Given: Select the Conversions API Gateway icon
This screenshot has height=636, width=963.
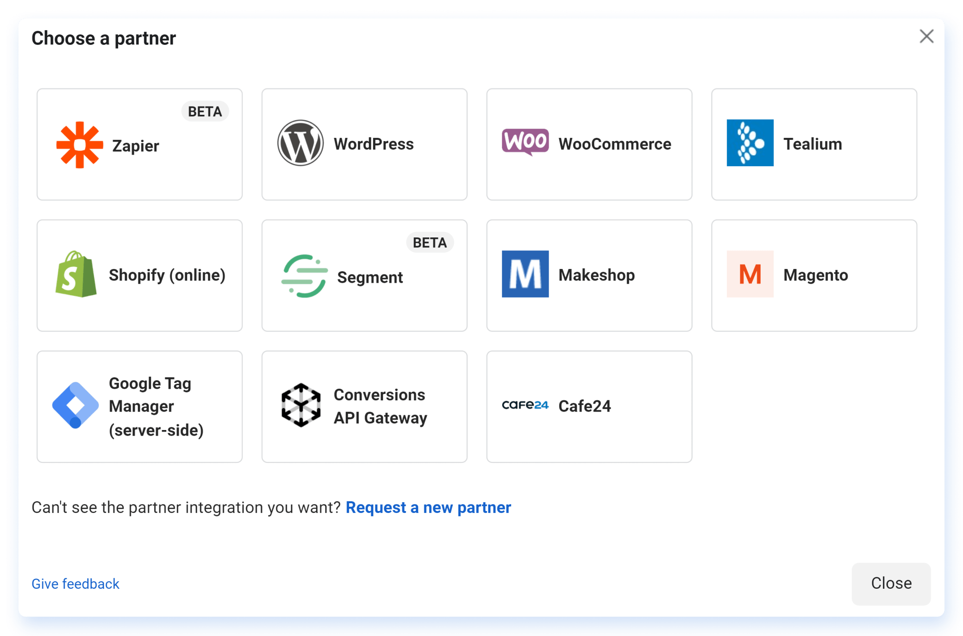Looking at the screenshot, I should pyautogui.click(x=301, y=406).
